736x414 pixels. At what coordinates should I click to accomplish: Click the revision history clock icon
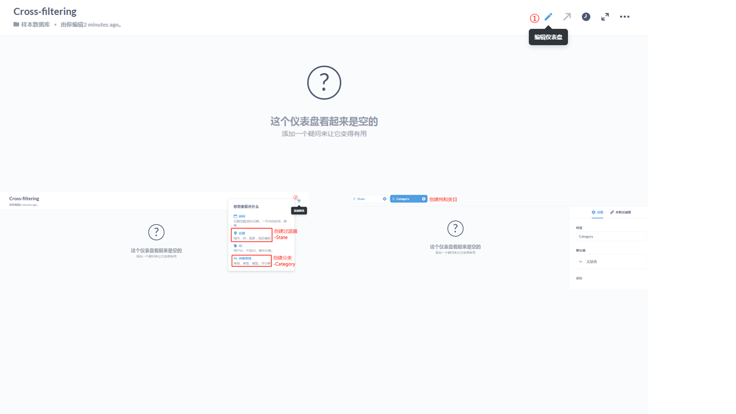point(586,17)
